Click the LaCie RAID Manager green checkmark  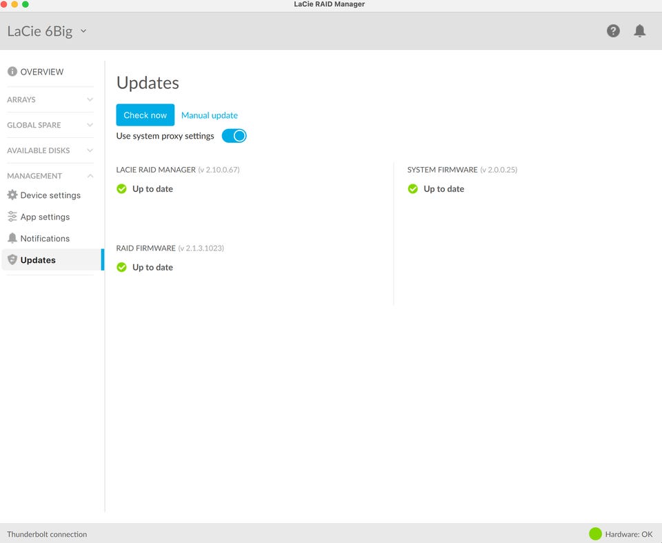(x=121, y=189)
